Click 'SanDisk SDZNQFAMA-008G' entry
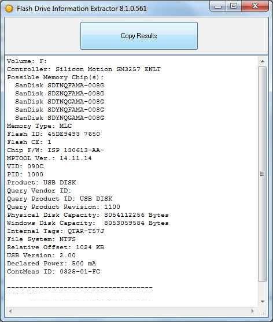The width and height of the screenshot is (273, 322). [x=60, y=94]
